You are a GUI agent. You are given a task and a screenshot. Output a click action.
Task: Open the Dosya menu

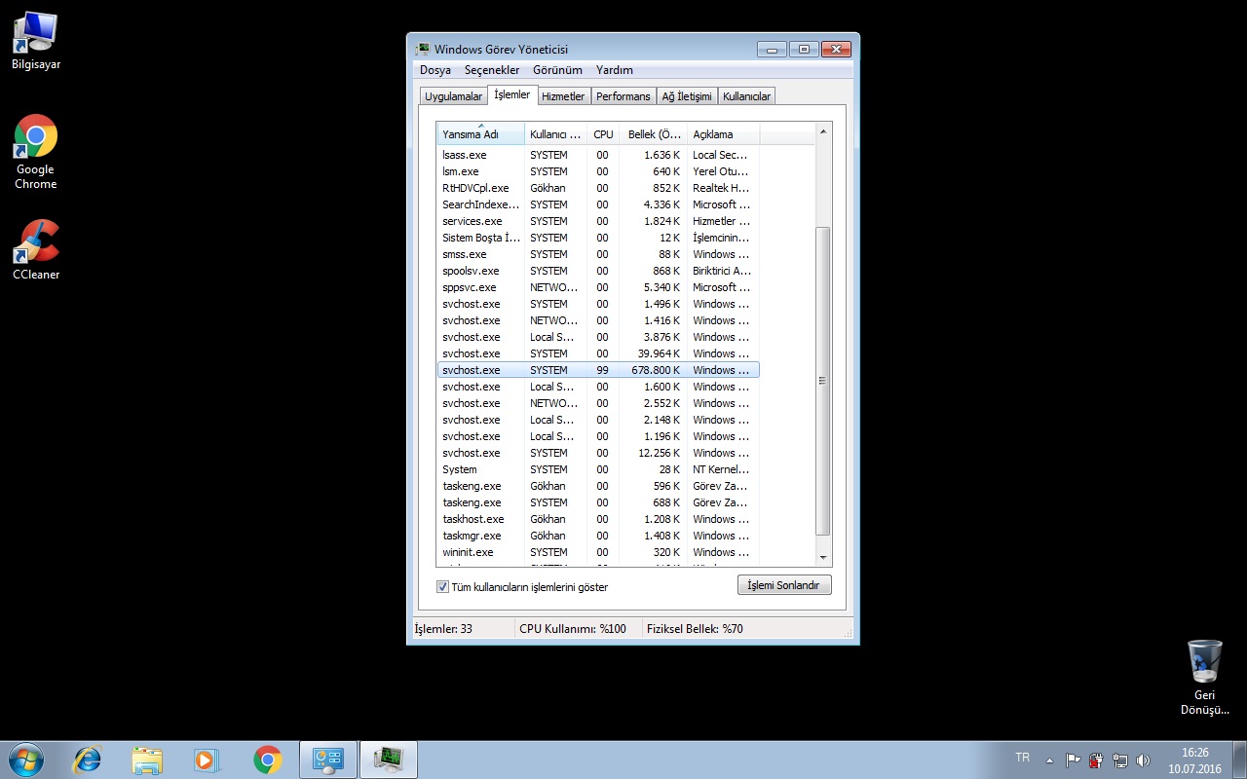tap(435, 70)
